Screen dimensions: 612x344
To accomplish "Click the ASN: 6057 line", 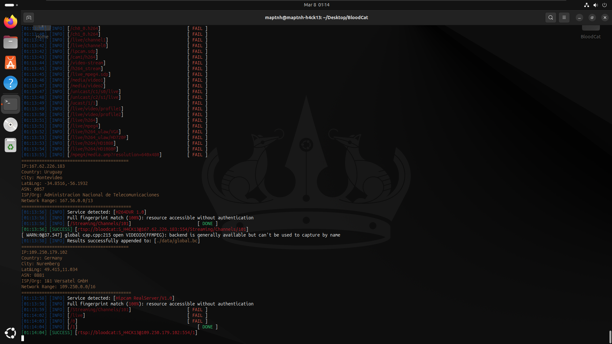I will coord(33,189).
